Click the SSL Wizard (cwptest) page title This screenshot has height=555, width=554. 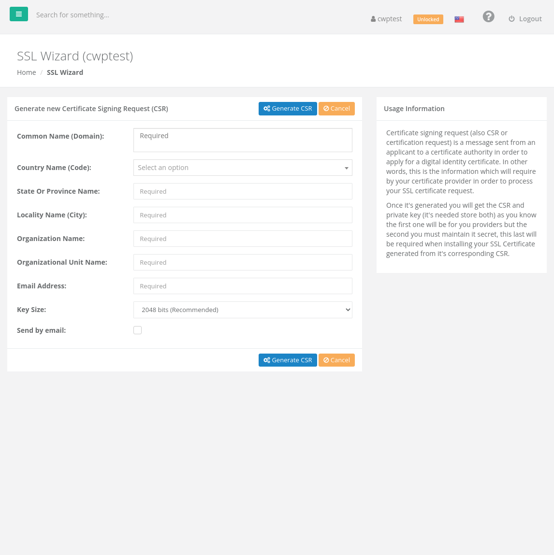[x=75, y=56]
